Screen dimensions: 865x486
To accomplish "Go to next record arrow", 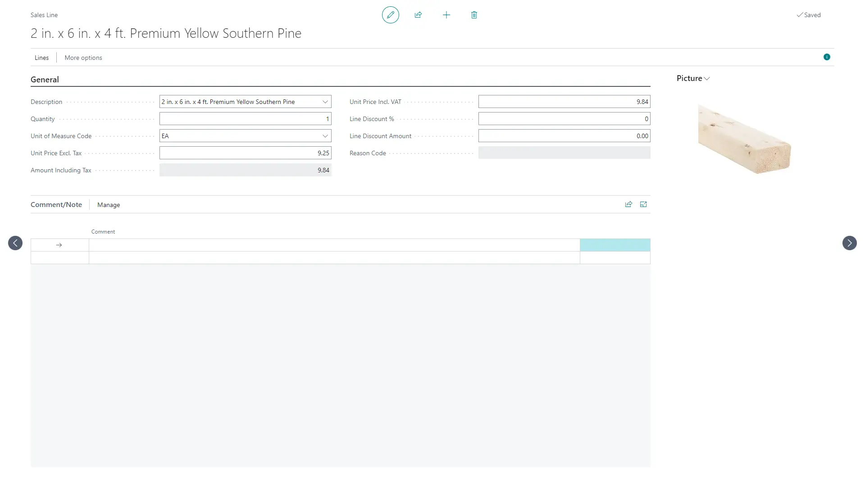I will point(849,243).
